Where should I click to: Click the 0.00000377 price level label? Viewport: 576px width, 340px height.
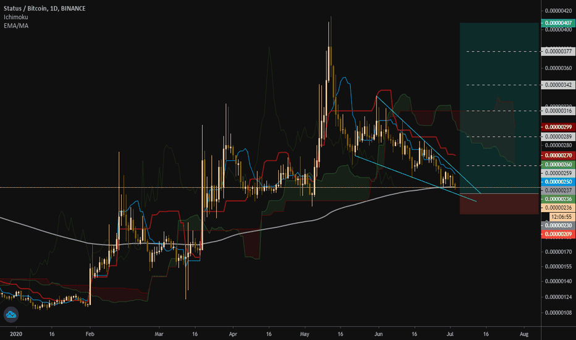pos(558,51)
